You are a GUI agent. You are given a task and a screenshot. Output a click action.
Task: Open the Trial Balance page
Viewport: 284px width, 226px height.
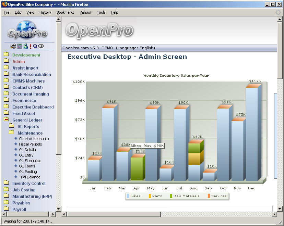[31, 177]
